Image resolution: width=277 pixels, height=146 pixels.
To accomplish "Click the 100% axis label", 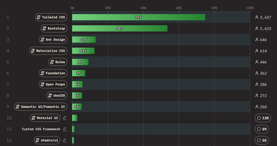I will click(x=250, y=8).
